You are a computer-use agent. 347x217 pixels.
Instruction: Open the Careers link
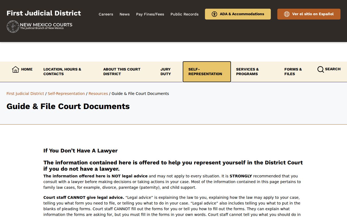(106, 14)
